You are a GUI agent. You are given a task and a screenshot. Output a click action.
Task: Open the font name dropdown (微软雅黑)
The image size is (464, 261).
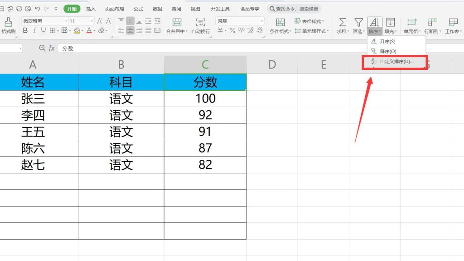(x=66, y=21)
